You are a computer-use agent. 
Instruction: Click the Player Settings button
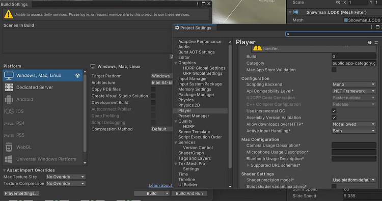pos(21,193)
